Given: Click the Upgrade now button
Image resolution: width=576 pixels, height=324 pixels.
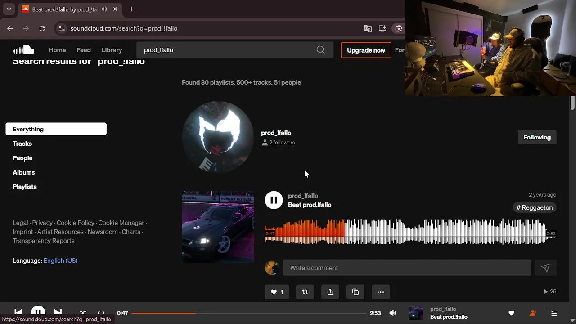Looking at the screenshot, I should [366, 50].
